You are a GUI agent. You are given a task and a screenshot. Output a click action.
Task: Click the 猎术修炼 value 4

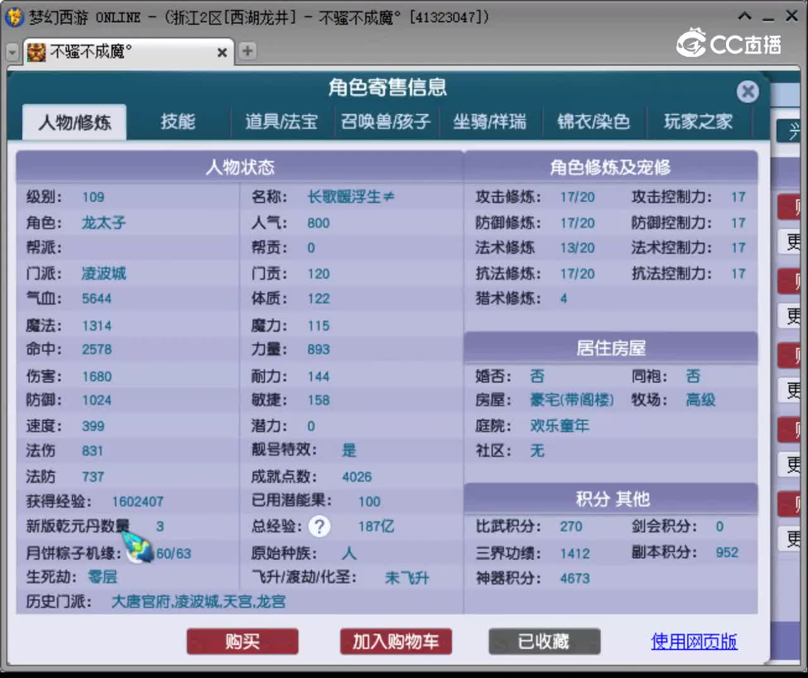(x=564, y=299)
